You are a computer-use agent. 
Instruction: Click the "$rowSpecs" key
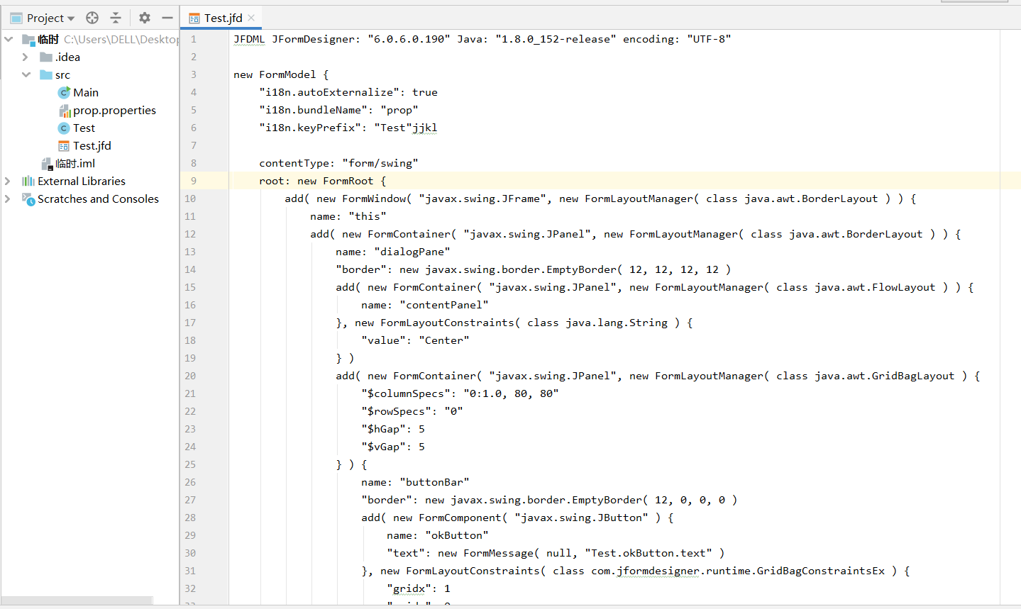tap(396, 411)
